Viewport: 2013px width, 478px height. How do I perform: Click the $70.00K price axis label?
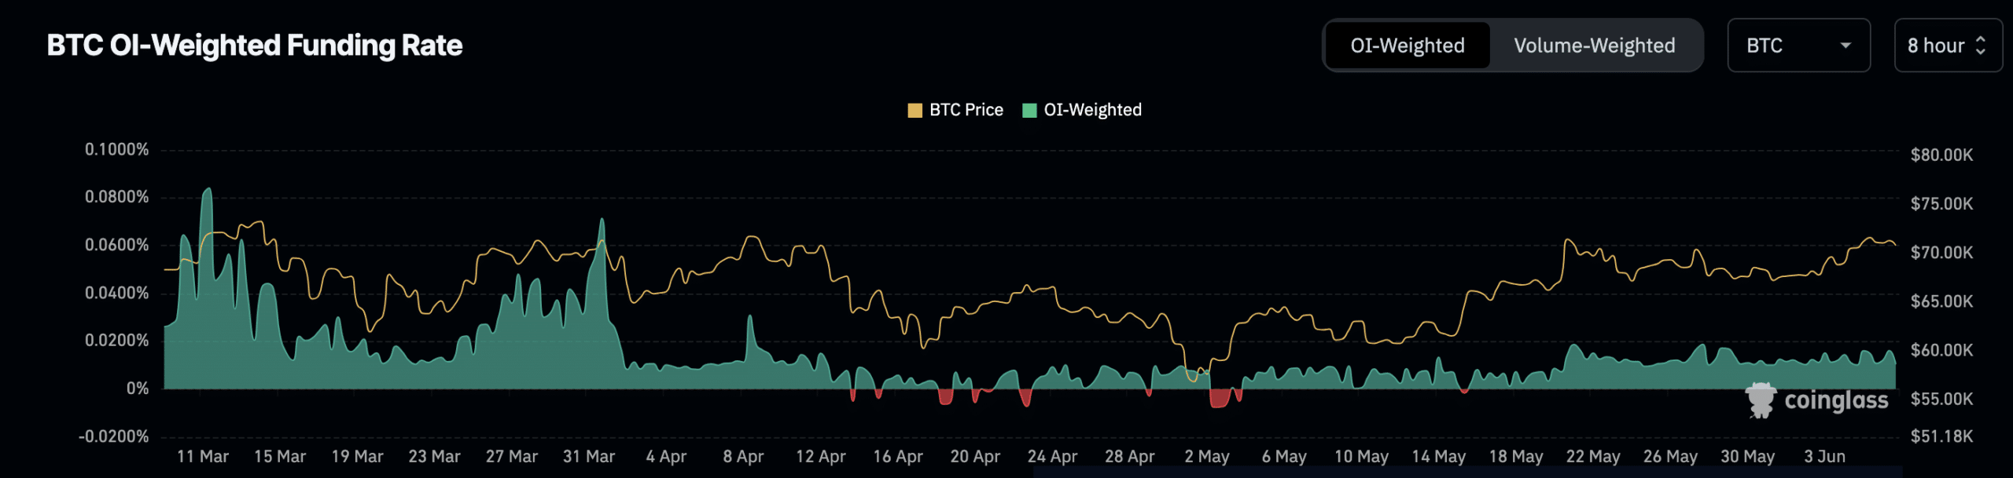coord(1941,252)
